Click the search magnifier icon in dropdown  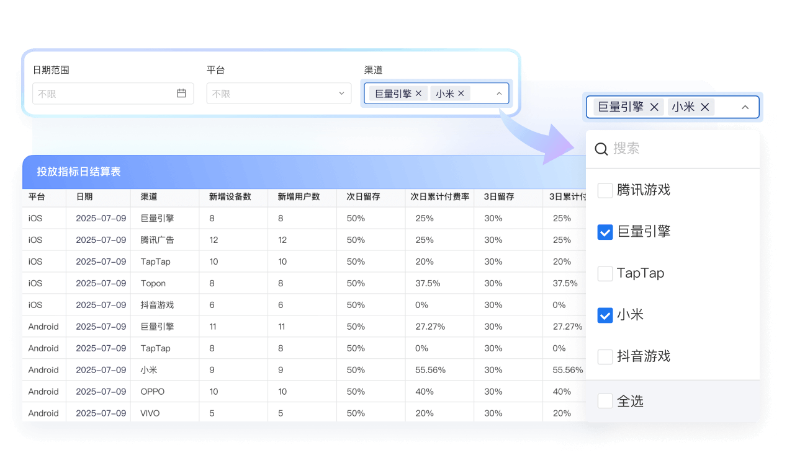(601, 149)
